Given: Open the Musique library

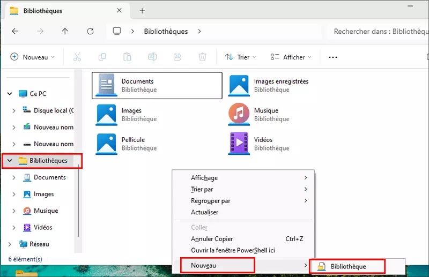Looking at the screenshot, I should coord(266,115).
